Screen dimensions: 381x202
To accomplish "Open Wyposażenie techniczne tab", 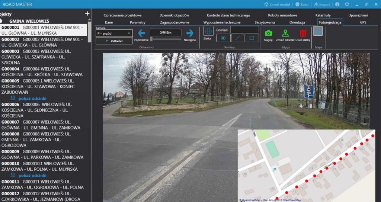I will point(222,22).
